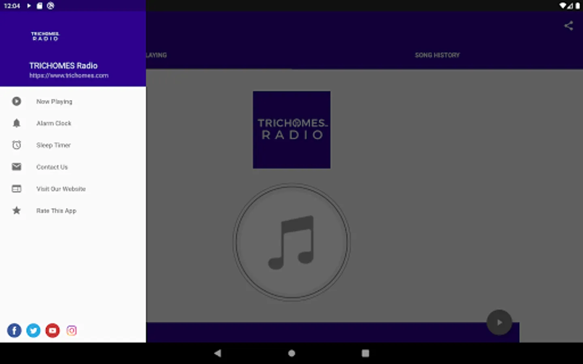Image resolution: width=583 pixels, height=364 pixels.
Task: Select Sleep Timer menu entry
Action: [73, 145]
